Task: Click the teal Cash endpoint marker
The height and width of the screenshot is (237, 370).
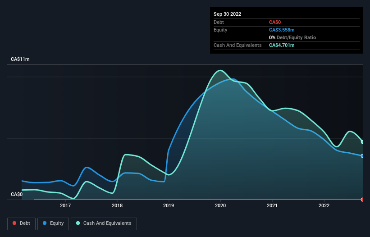Action: (x=362, y=142)
